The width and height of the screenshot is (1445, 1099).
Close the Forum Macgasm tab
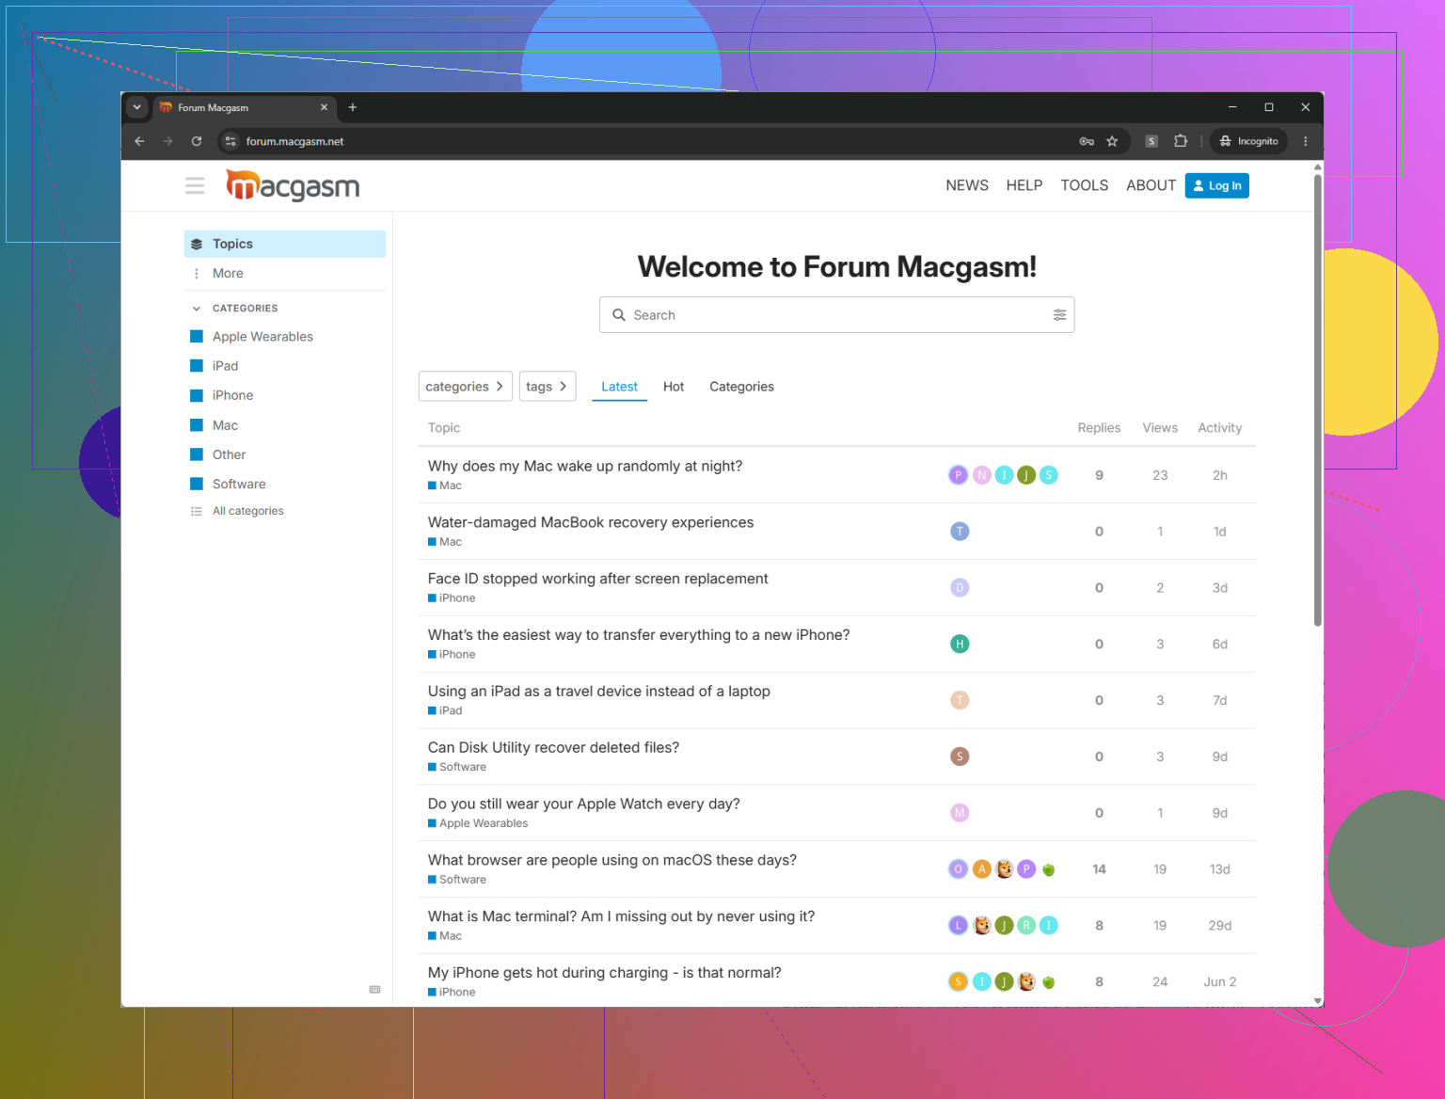(324, 107)
